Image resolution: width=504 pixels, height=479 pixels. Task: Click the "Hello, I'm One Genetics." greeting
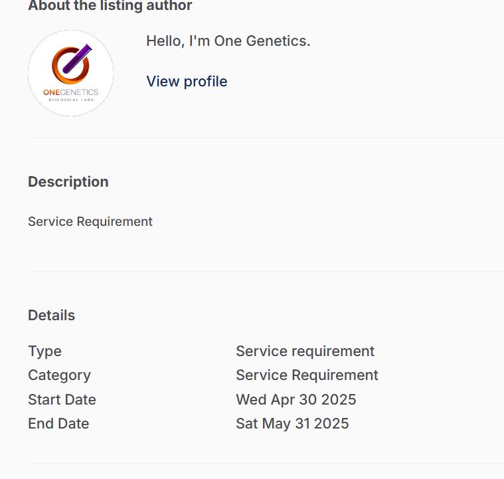click(228, 41)
